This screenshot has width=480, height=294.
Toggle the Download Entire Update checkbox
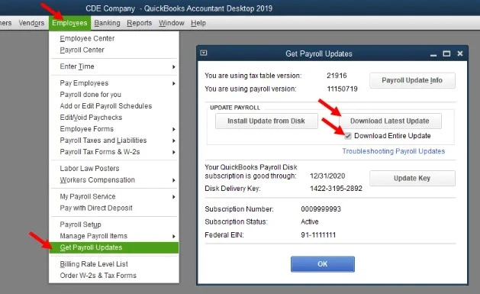click(348, 136)
